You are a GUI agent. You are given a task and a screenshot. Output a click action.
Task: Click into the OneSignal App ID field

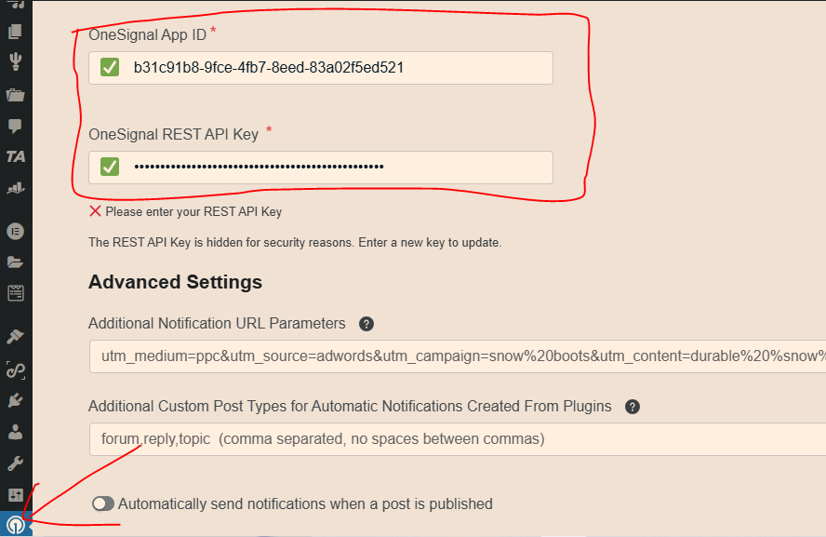click(321, 68)
